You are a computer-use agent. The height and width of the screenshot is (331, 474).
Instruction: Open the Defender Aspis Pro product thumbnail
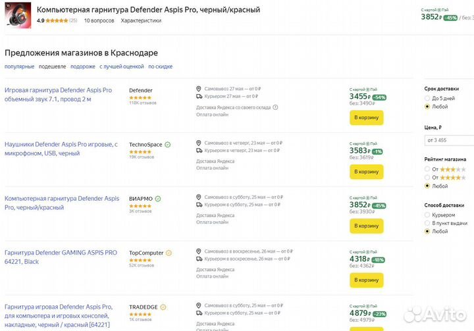18,15
